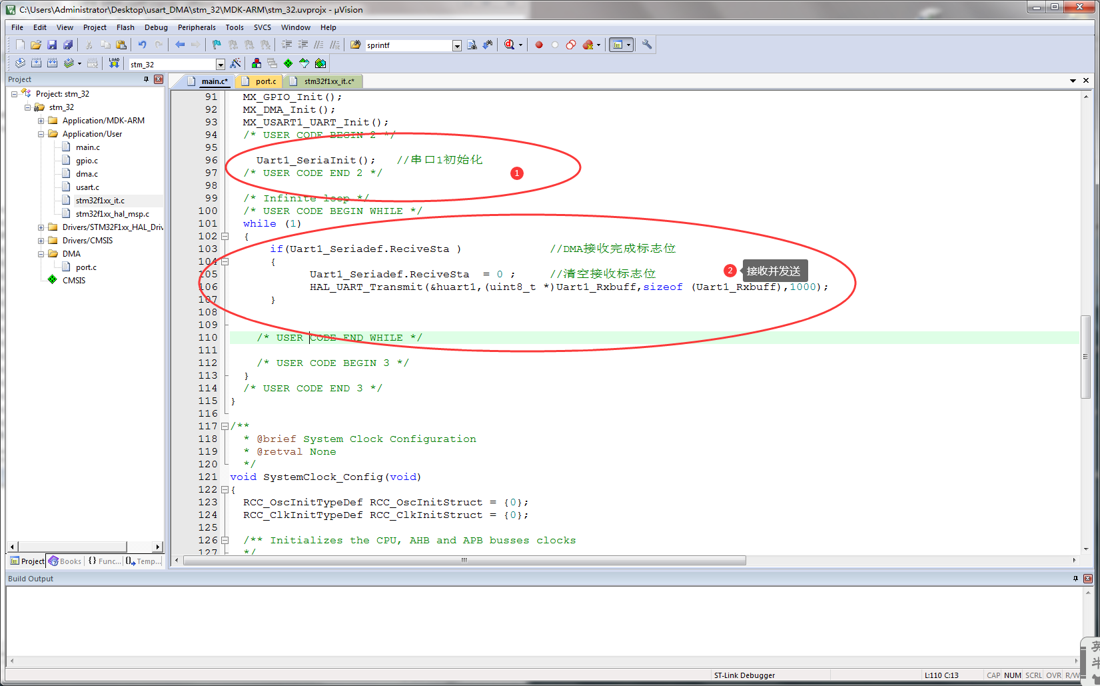The image size is (1100, 686).
Task: Select port.c under the DMA folder
Action: pos(86,267)
